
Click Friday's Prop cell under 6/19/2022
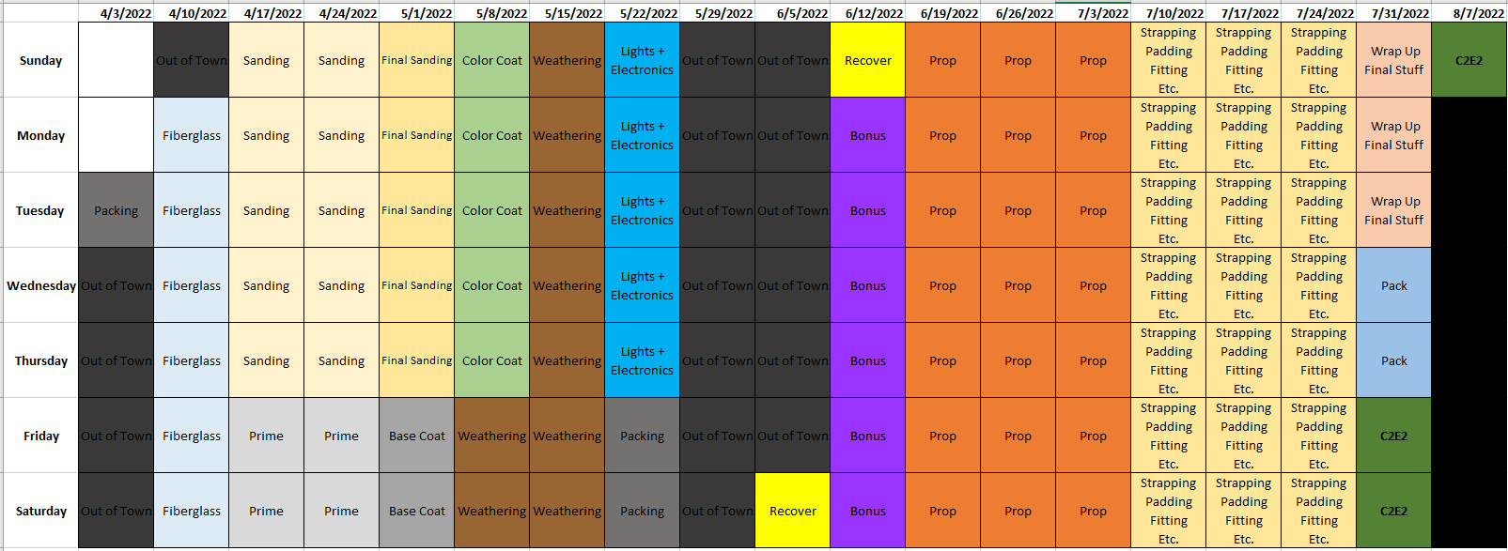point(942,436)
